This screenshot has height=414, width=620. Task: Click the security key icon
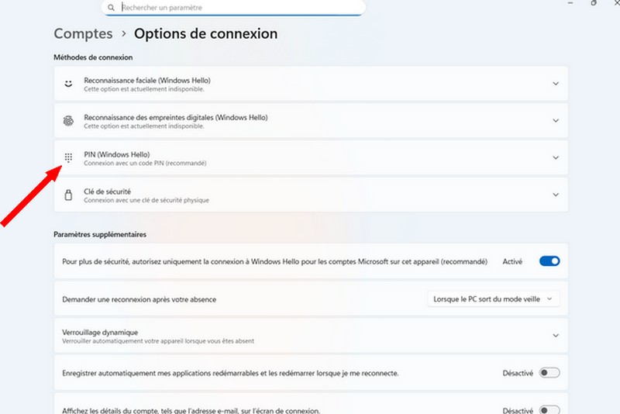tap(68, 195)
